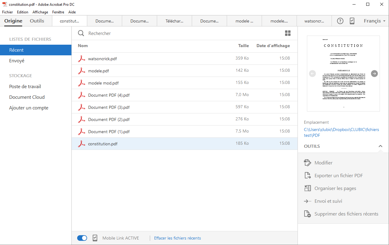Open the Français account dropdown
Screen dimensions: 389x245
point(374,21)
